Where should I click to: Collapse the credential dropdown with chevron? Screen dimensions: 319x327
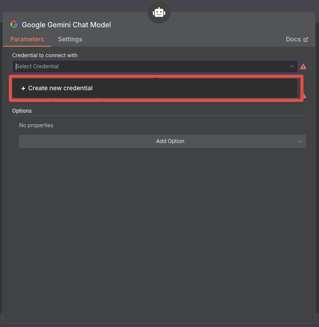pyautogui.click(x=291, y=66)
